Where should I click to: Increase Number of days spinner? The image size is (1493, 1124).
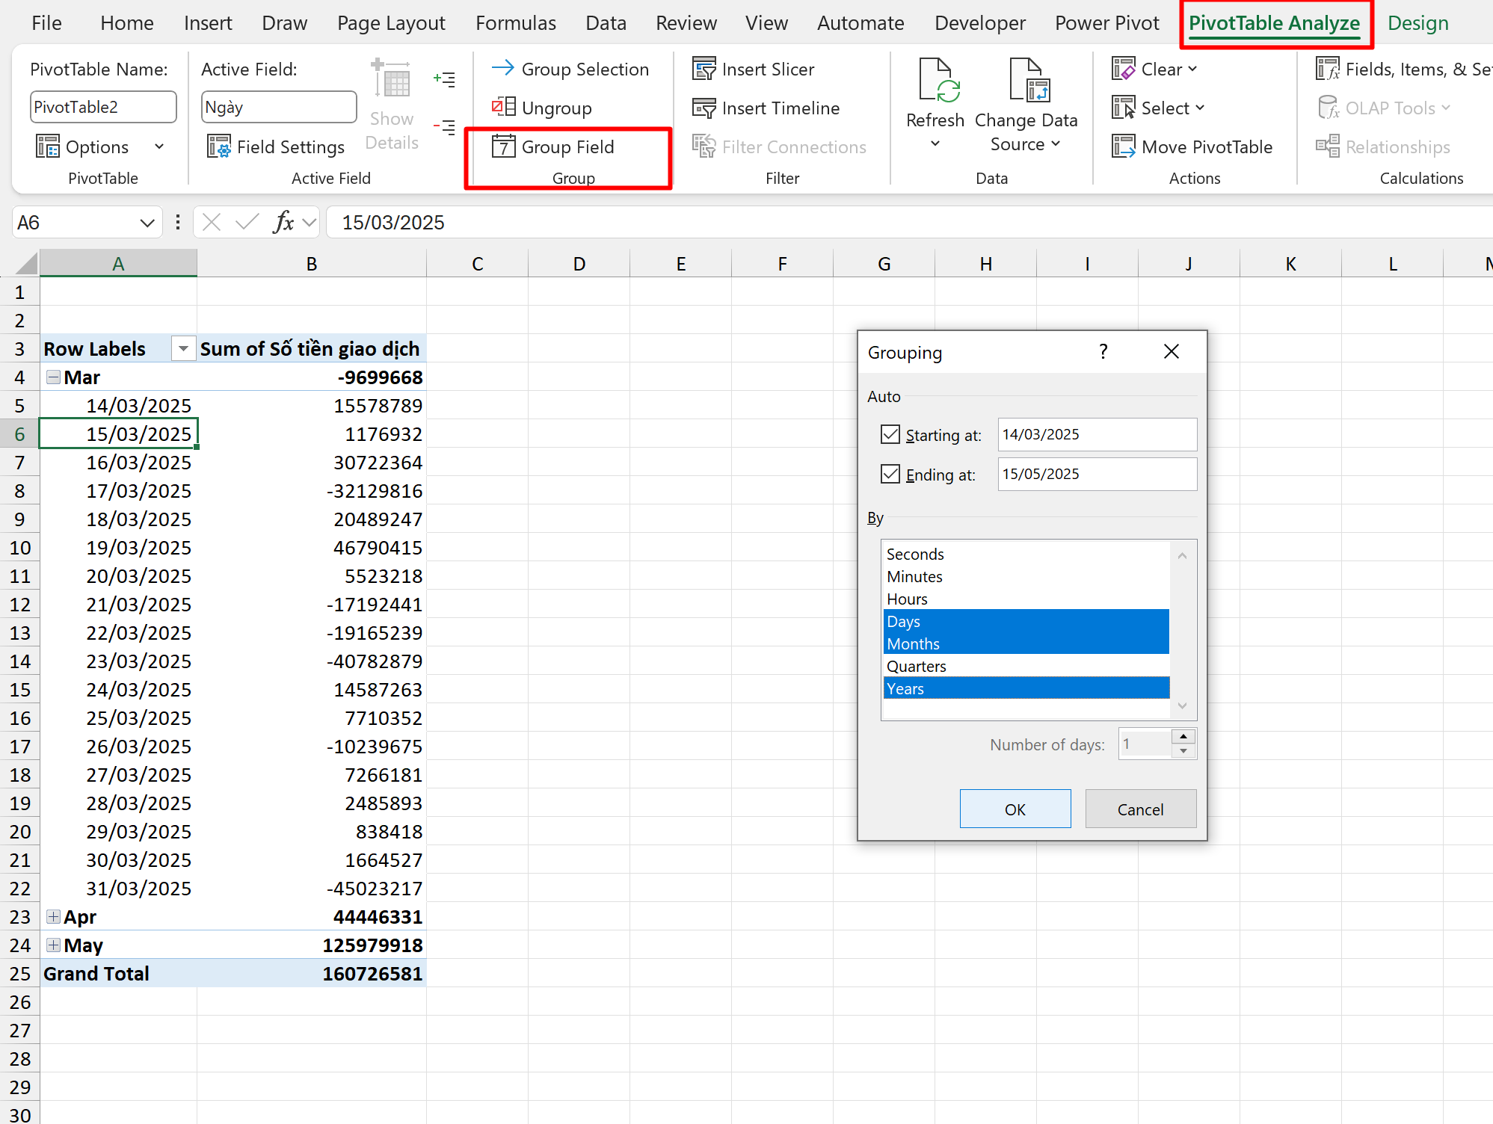click(1183, 737)
